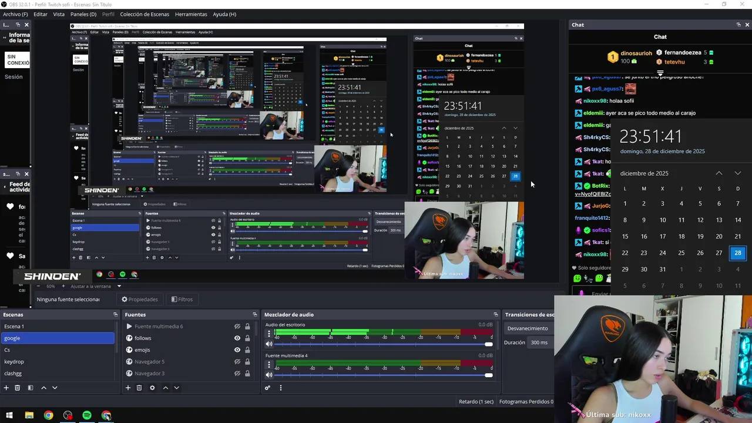Open the Editar menu
752x423 pixels.
click(41, 14)
